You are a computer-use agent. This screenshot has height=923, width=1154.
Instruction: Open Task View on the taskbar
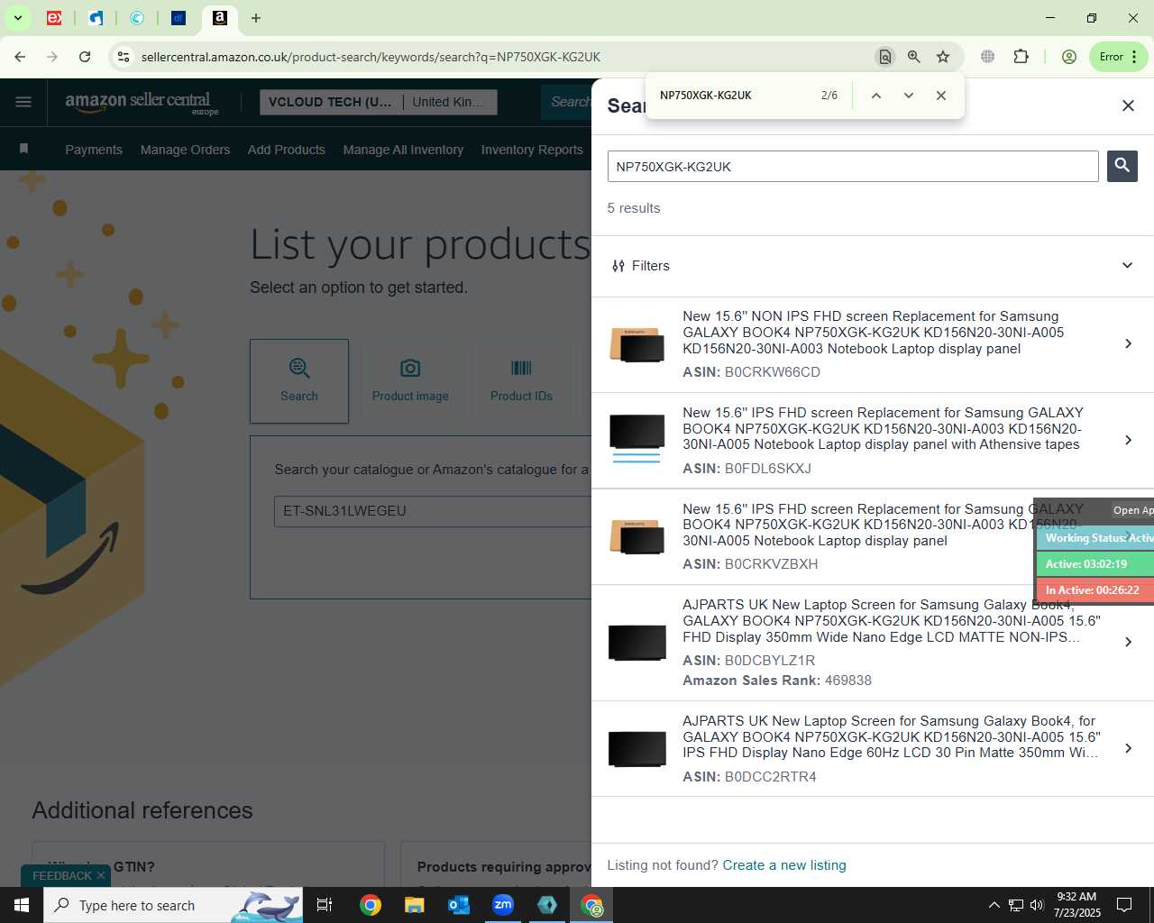[325, 905]
